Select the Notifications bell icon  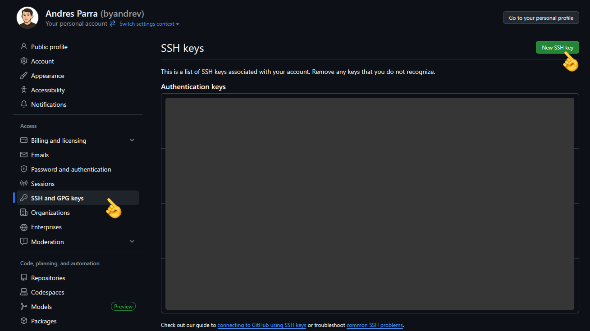(23, 104)
